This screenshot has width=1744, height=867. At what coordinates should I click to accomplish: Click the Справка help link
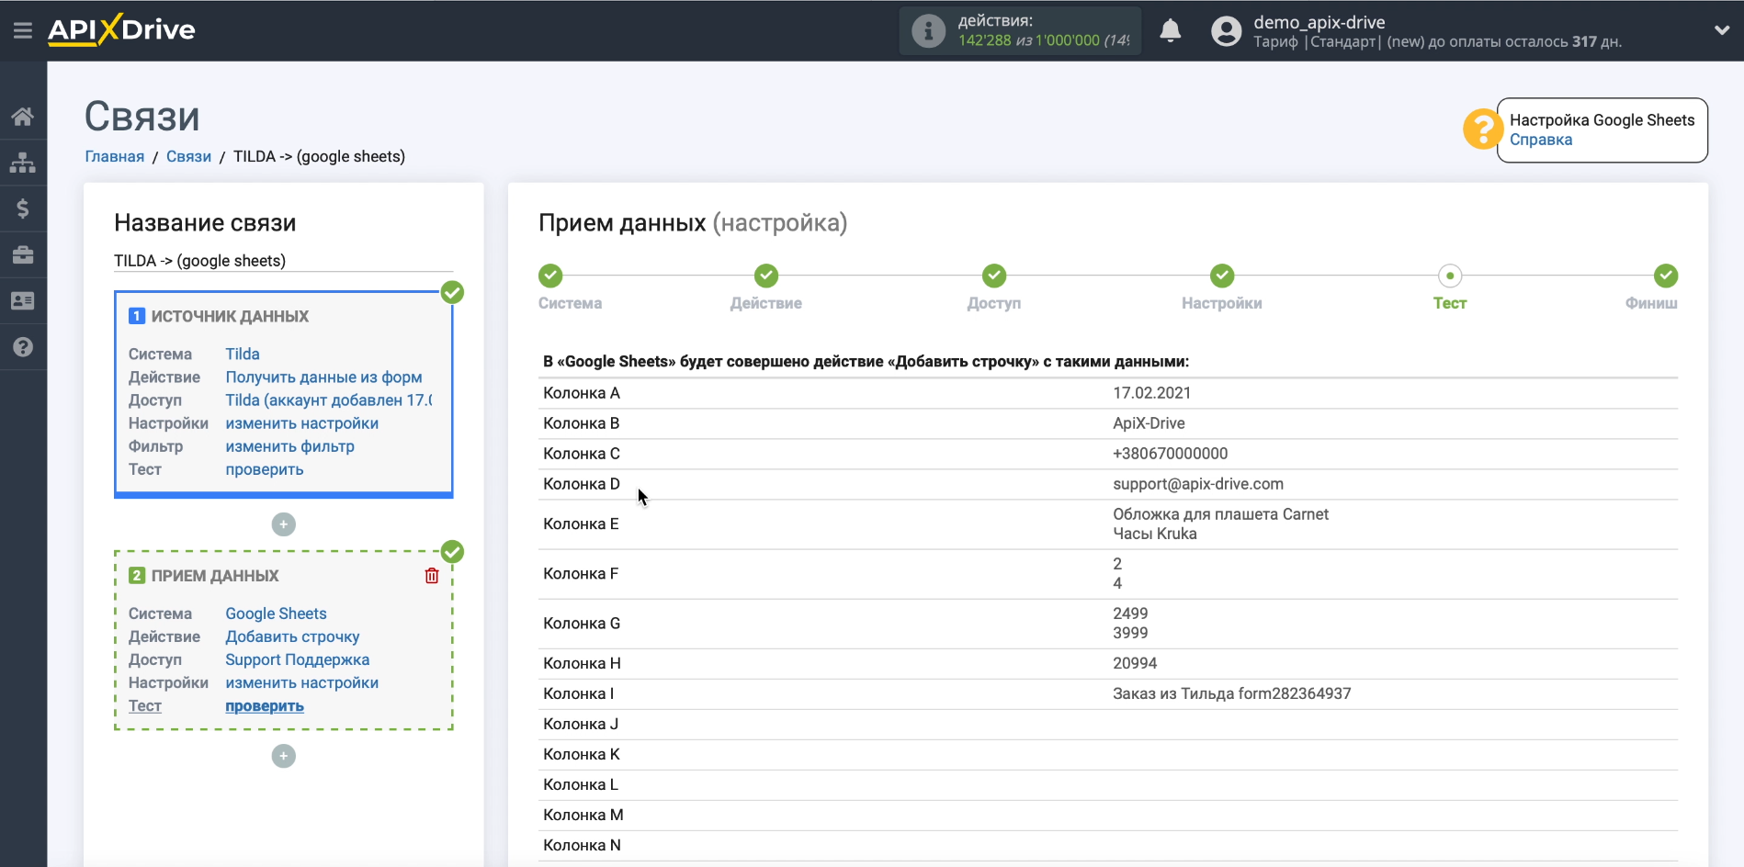tap(1540, 140)
